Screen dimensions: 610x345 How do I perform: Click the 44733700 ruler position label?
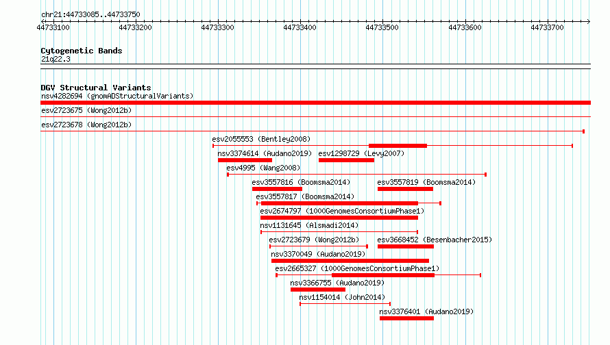click(547, 27)
